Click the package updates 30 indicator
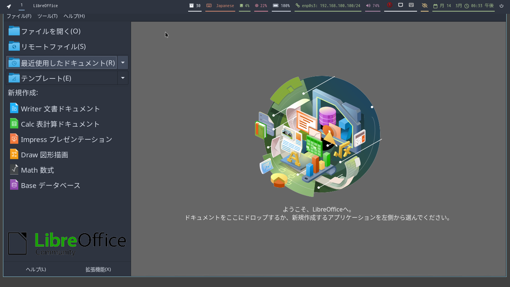 [195, 6]
